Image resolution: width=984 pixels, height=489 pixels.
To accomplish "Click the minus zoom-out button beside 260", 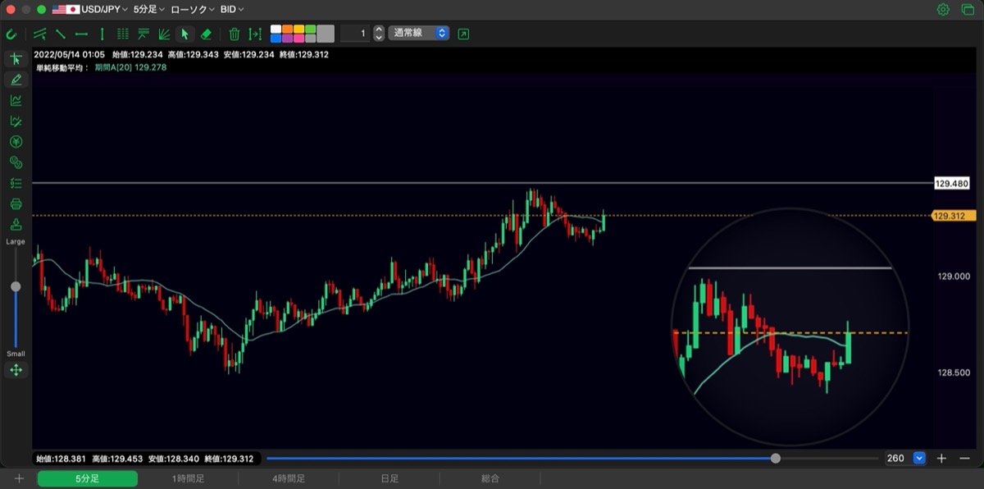I will 964,458.
